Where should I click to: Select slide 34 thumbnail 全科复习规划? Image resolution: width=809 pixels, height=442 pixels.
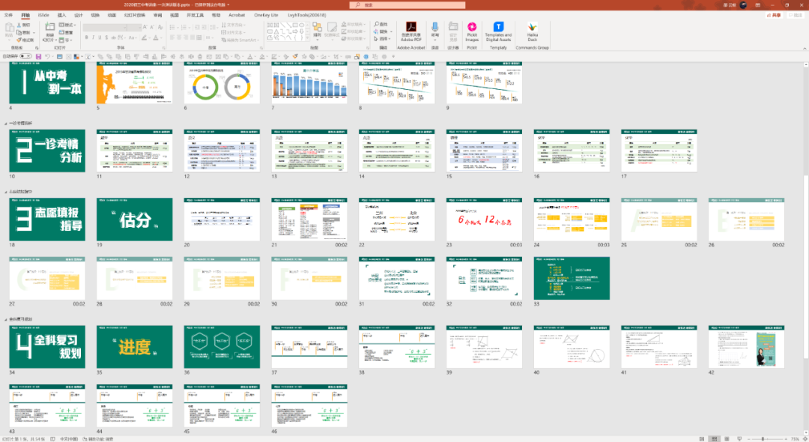point(47,347)
